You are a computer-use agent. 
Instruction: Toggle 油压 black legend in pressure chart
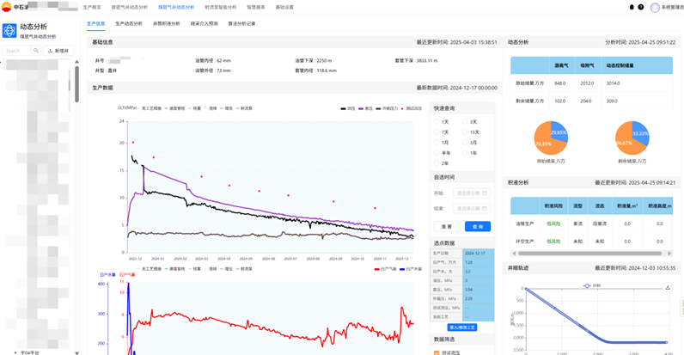pyautogui.click(x=348, y=108)
